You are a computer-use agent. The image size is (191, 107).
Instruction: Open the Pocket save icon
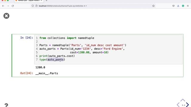pos(173,6)
